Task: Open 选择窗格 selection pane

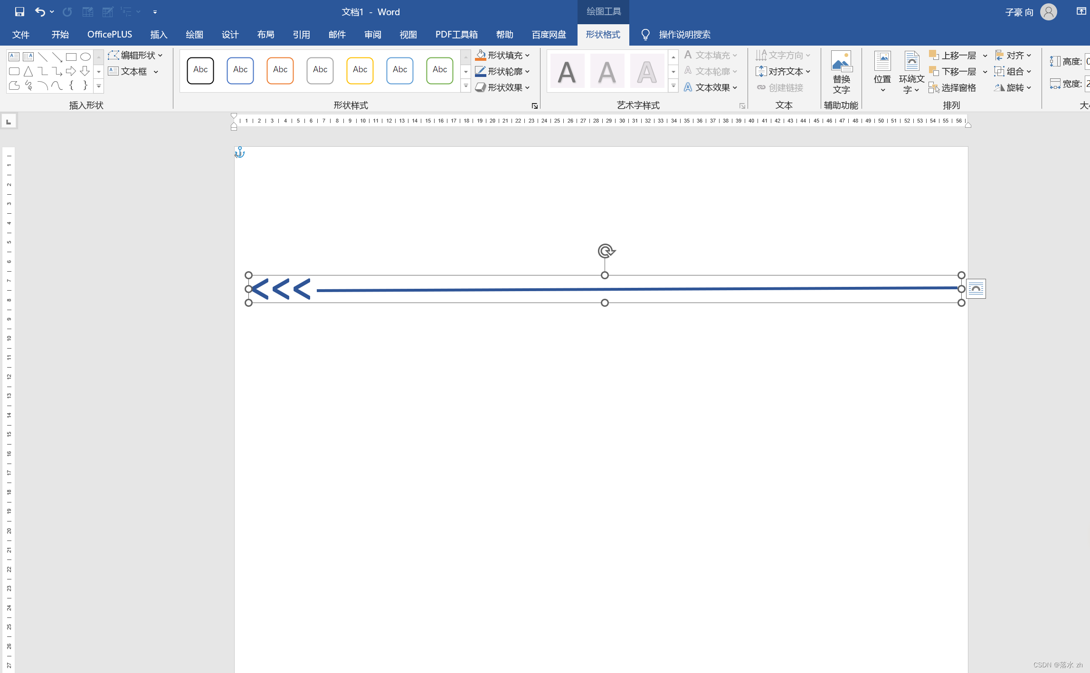Action: click(x=953, y=87)
